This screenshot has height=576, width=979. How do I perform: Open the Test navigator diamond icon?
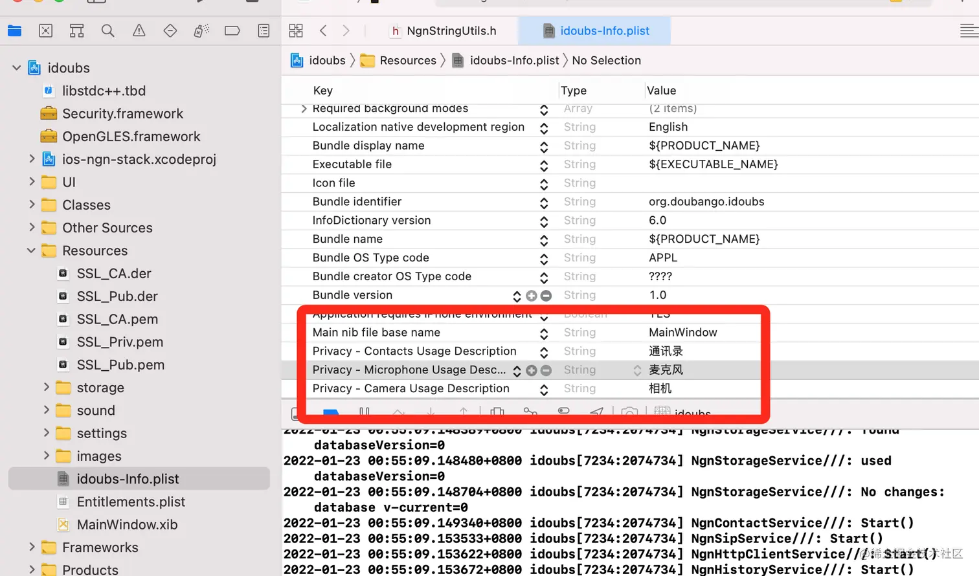(170, 30)
